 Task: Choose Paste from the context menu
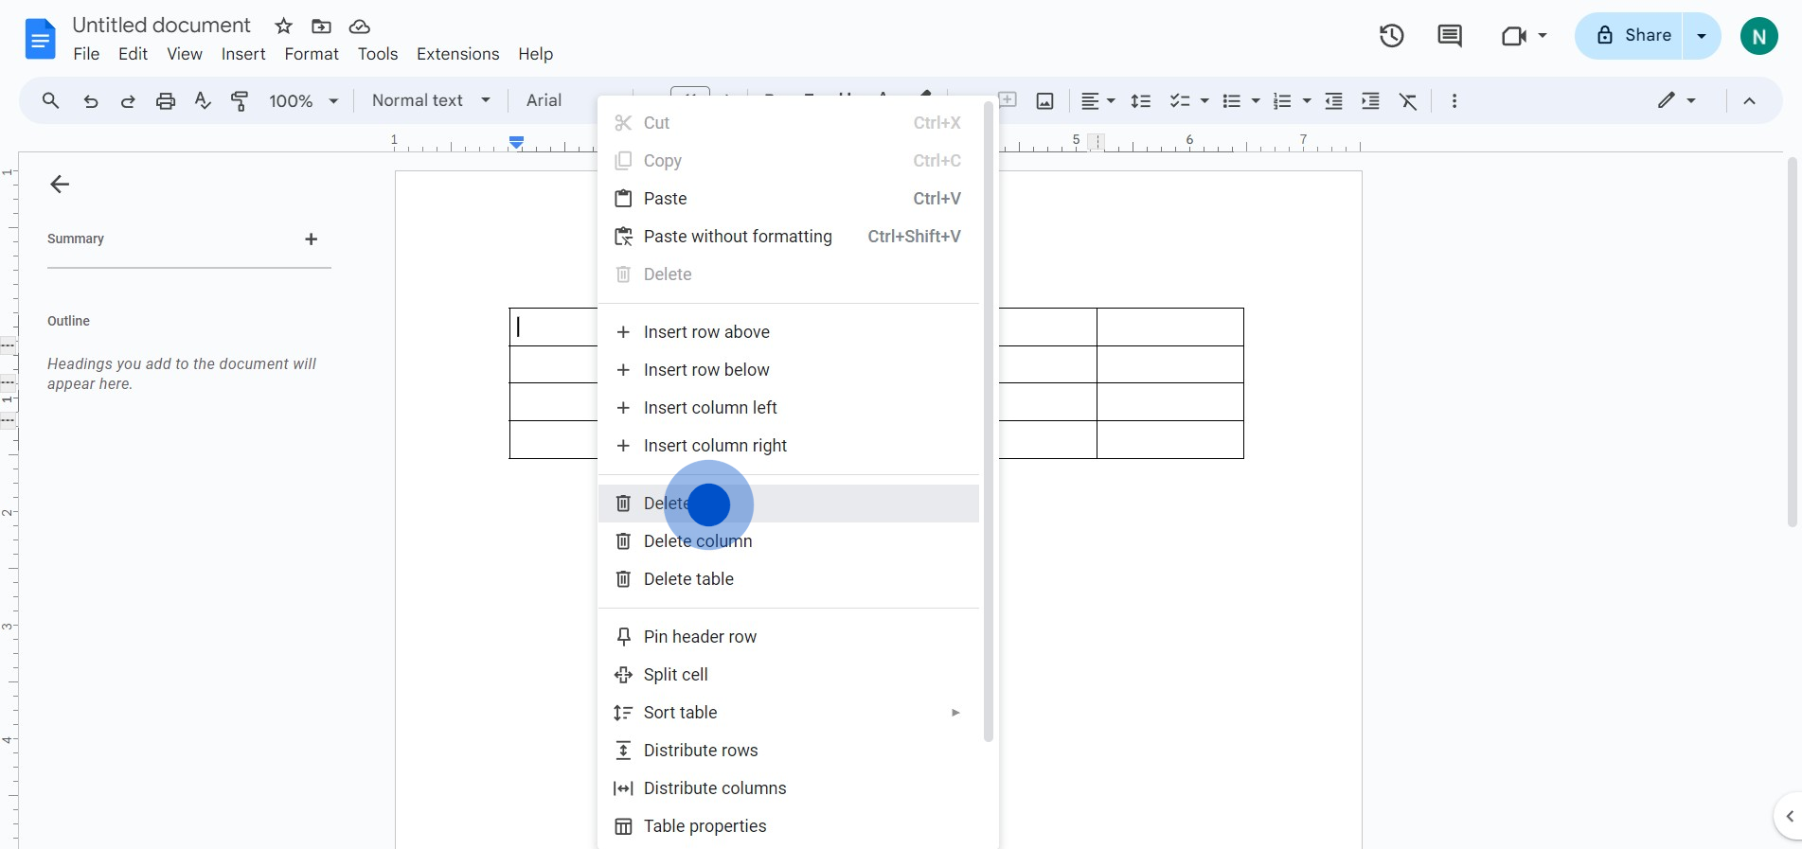click(x=789, y=199)
